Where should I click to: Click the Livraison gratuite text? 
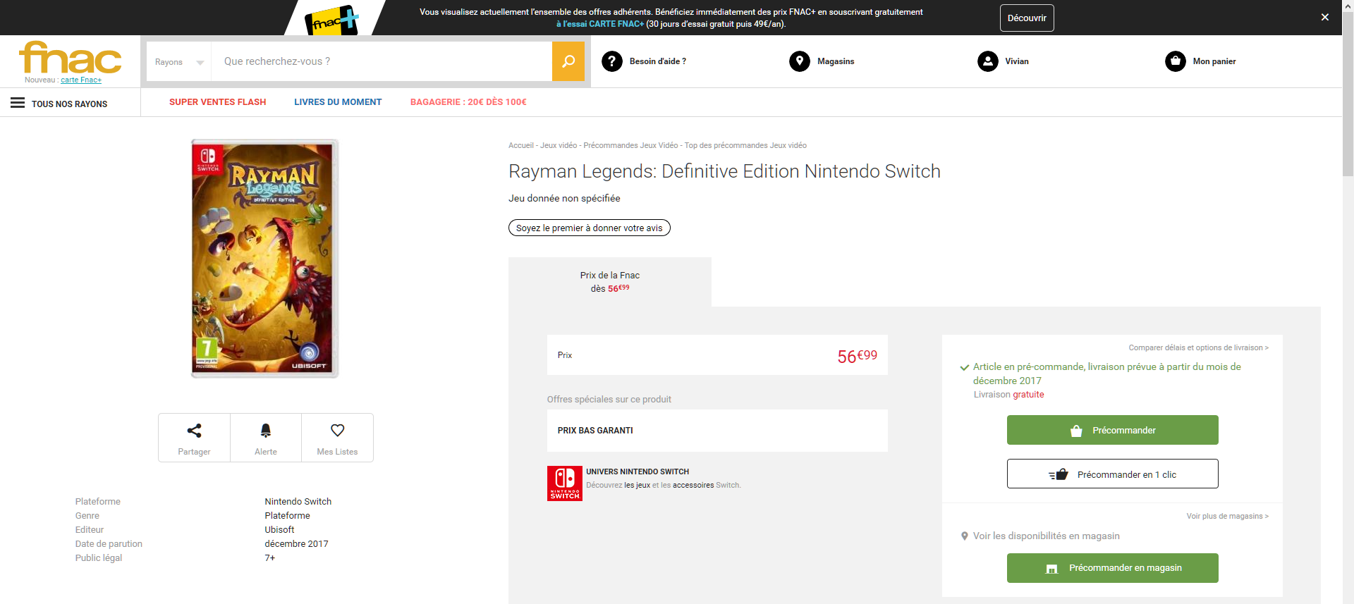1008,395
